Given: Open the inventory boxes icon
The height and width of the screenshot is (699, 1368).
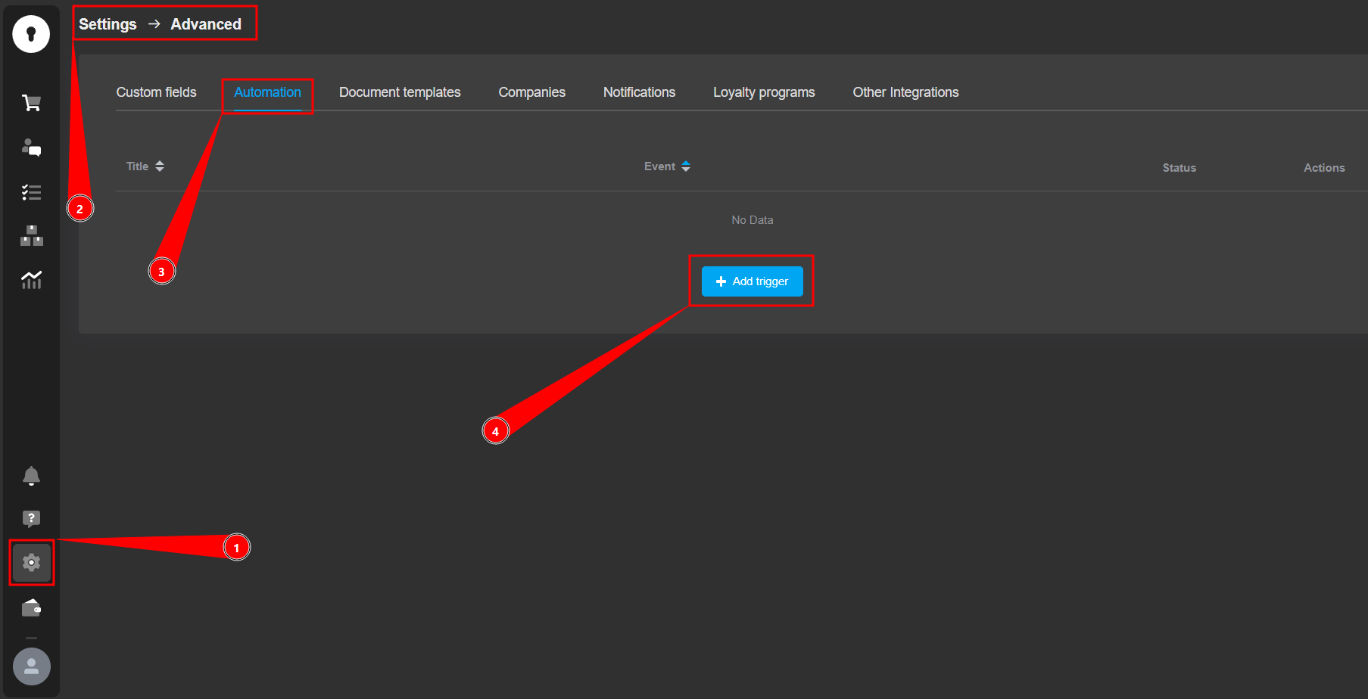Looking at the screenshot, I should [x=31, y=236].
